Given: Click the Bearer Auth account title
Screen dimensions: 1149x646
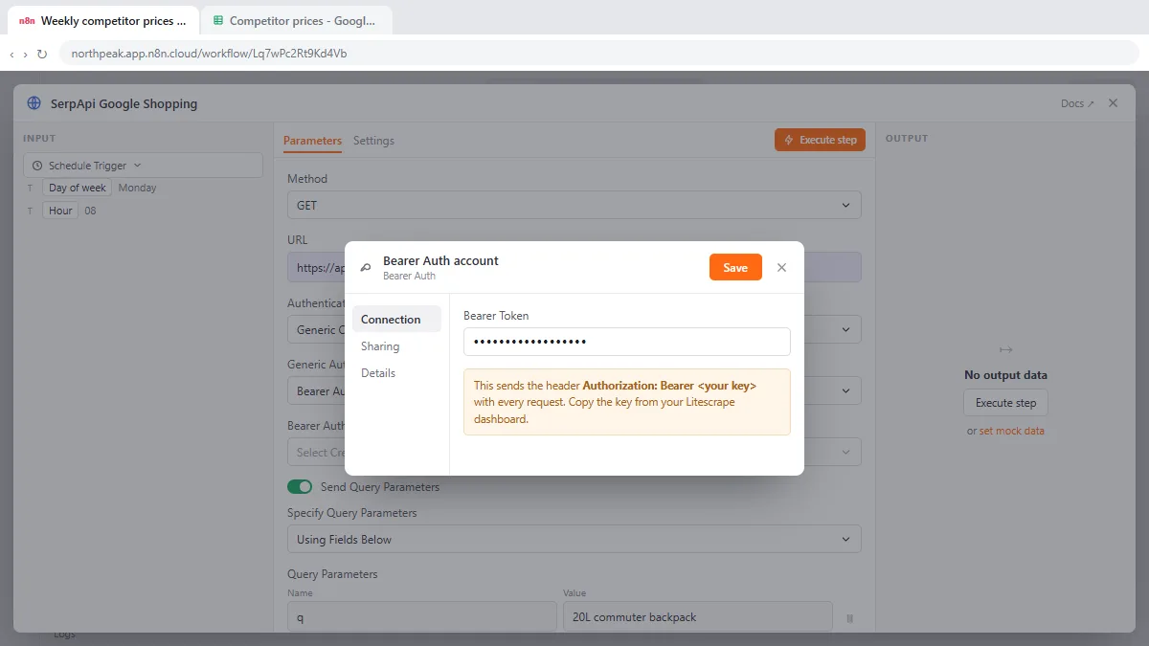Looking at the screenshot, I should [x=440, y=260].
